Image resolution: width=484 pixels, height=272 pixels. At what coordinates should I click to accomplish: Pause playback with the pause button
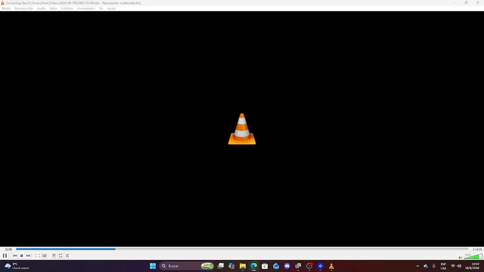click(5, 256)
